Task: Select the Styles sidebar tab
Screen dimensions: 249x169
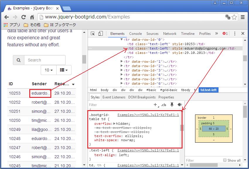Action: tap(95, 97)
